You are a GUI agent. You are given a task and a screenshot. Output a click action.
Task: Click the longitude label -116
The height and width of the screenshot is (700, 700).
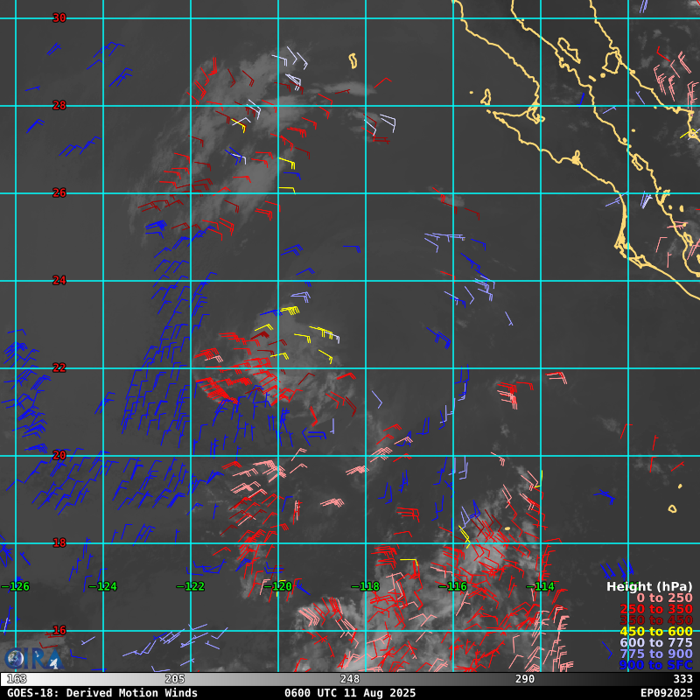pyautogui.click(x=452, y=586)
